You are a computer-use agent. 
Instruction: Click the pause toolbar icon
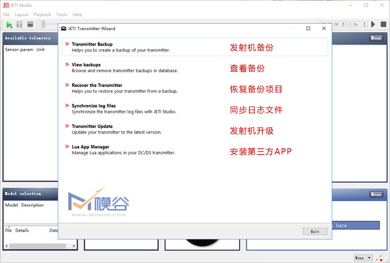[x=20, y=24]
